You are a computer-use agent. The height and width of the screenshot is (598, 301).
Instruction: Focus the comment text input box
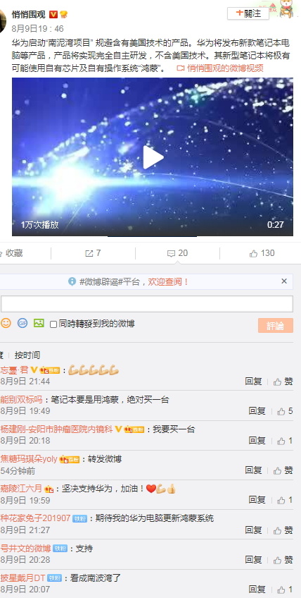tap(147, 304)
